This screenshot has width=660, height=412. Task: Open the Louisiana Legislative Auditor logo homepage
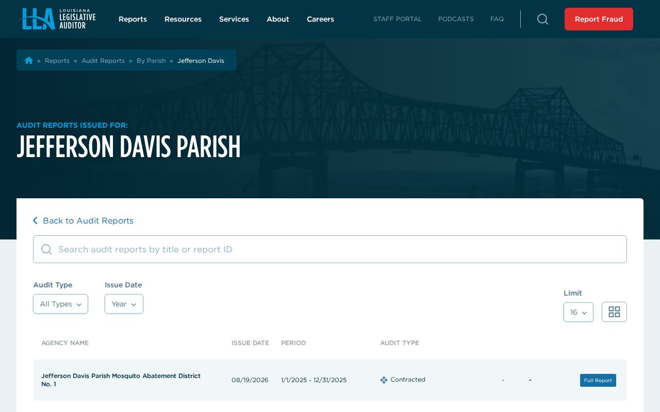57,19
